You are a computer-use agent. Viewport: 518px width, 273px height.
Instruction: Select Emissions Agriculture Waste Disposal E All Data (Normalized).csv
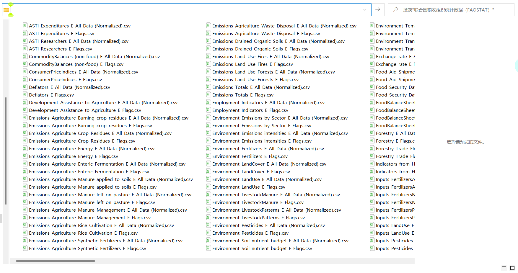point(284,26)
